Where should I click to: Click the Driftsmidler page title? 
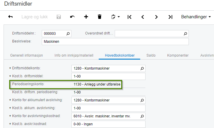click(18, 4)
